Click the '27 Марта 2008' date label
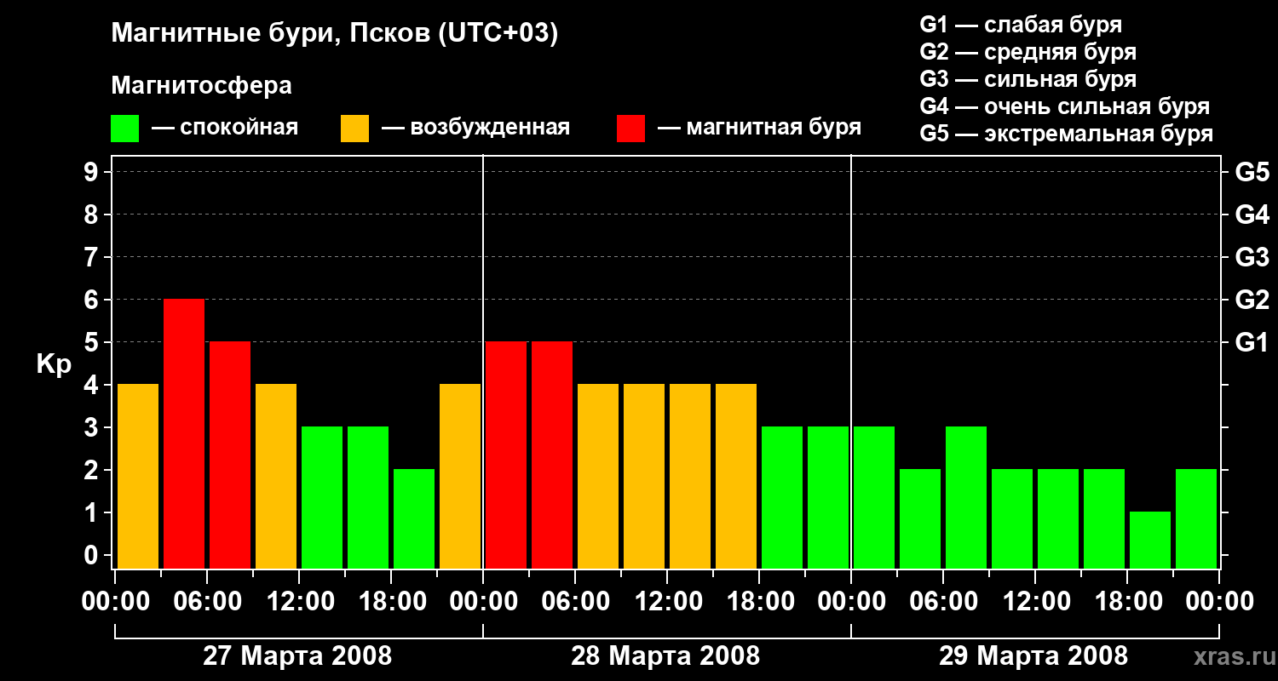Image resolution: width=1278 pixels, height=681 pixels. pos(297,656)
